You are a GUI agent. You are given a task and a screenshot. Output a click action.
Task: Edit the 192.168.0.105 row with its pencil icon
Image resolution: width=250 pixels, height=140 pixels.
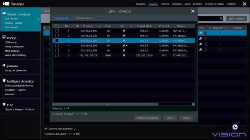[x=124, y=31]
